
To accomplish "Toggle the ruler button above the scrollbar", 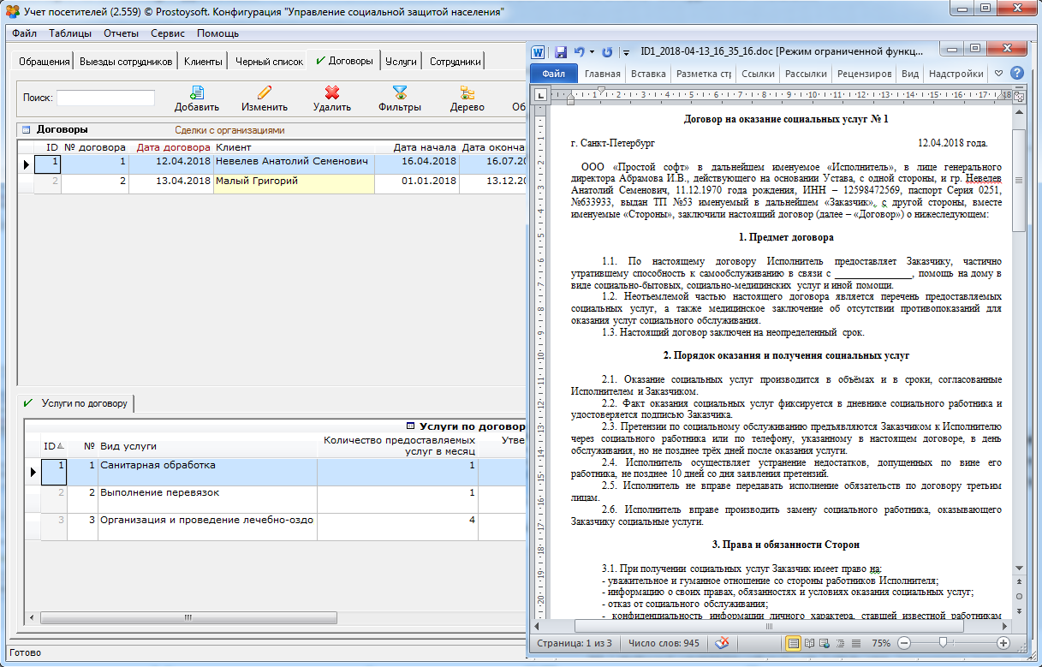I will coord(1019,98).
